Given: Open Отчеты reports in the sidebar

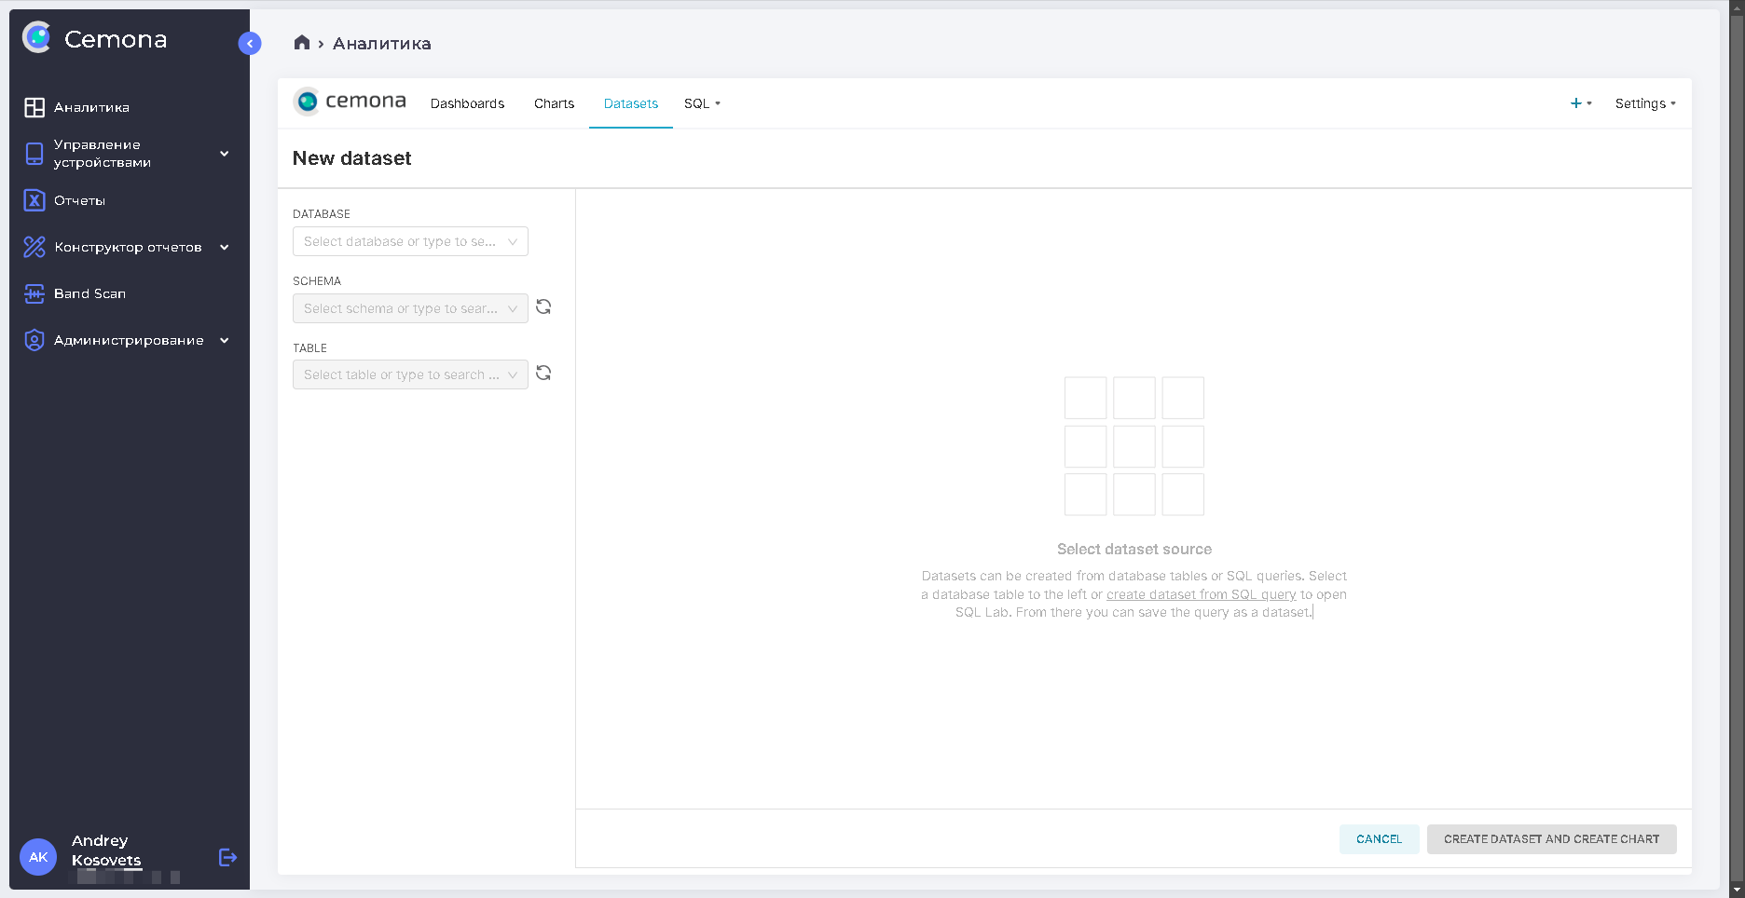Looking at the screenshot, I should 79,200.
